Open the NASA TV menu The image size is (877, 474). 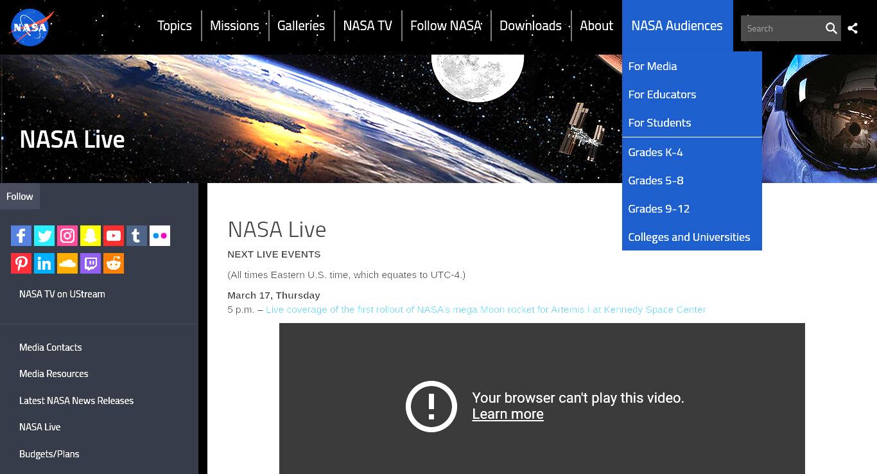pos(367,26)
